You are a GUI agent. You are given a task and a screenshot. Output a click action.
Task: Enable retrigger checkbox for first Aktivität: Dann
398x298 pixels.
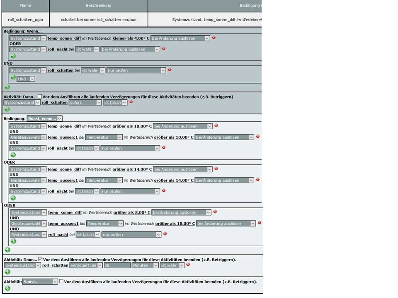[40, 96]
